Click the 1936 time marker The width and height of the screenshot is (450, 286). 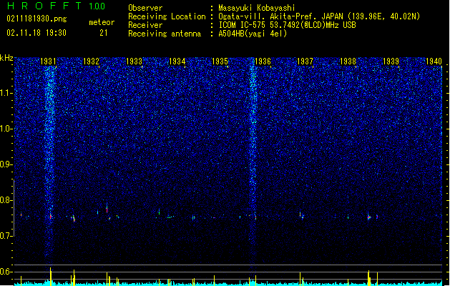pyautogui.click(x=263, y=61)
